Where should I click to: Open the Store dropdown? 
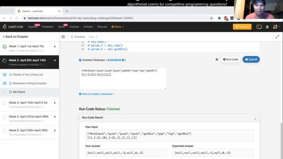[x=118, y=26]
